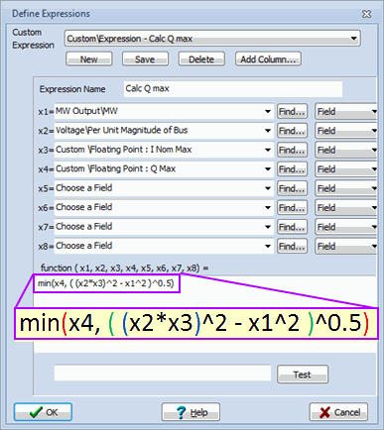Click Find... for the x1 row
Image resolution: width=384 pixels, height=430 pixels.
click(292, 112)
